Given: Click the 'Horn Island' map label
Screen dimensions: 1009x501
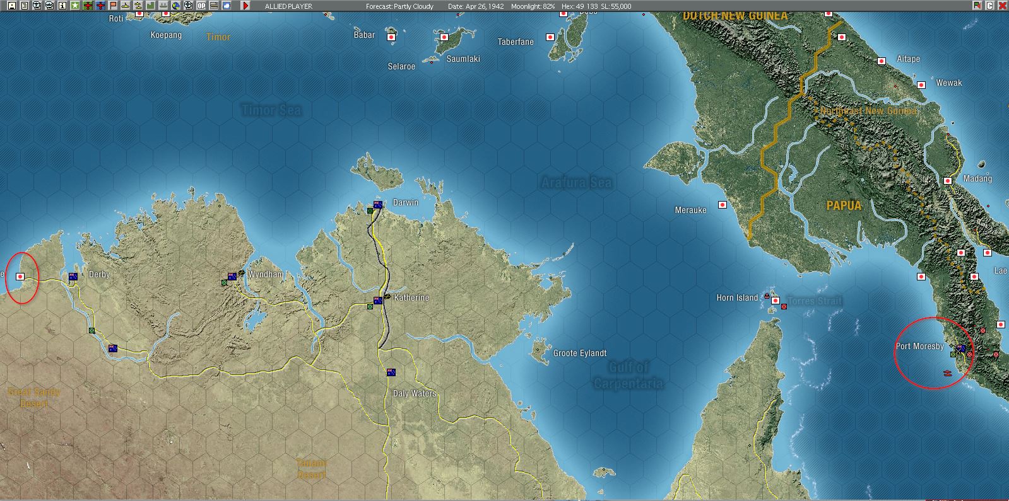Looking at the screenshot, I should [x=737, y=297].
